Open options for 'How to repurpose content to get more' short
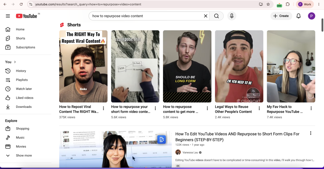 [207, 108]
